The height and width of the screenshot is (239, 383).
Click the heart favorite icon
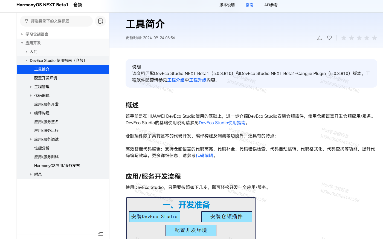coord(329,38)
